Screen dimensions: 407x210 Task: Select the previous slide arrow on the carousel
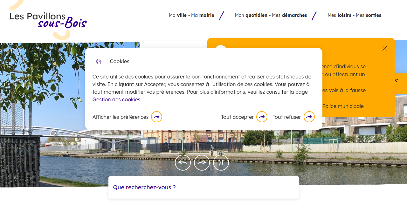coord(183,162)
